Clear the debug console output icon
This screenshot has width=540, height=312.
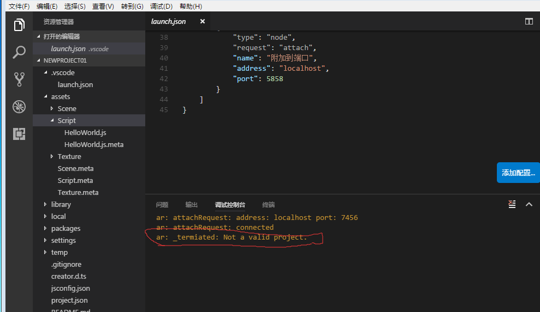point(512,204)
